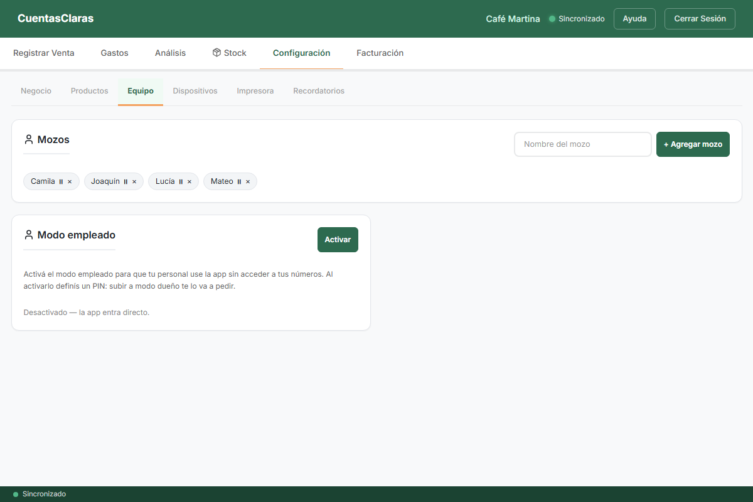Click the person icon next to Mozos
753x502 pixels.
(x=28, y=139)
